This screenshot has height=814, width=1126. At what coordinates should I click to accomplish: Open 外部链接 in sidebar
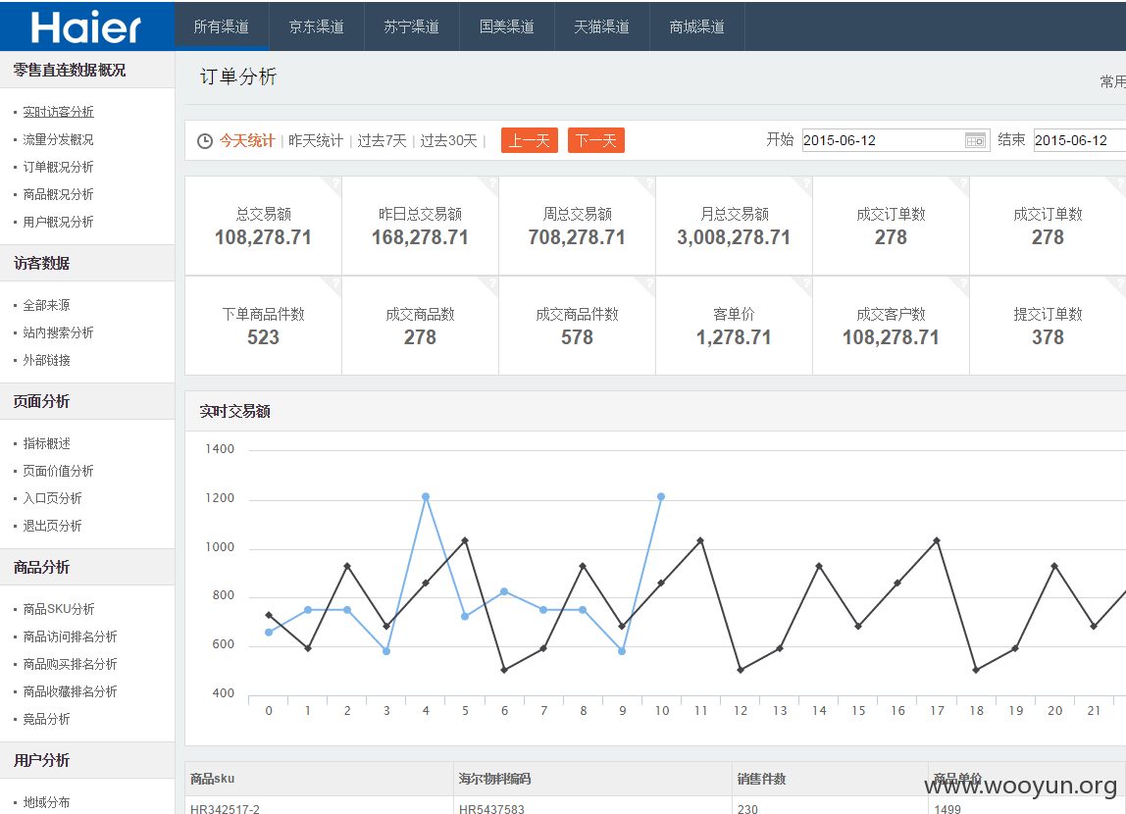tap(47, 360)
